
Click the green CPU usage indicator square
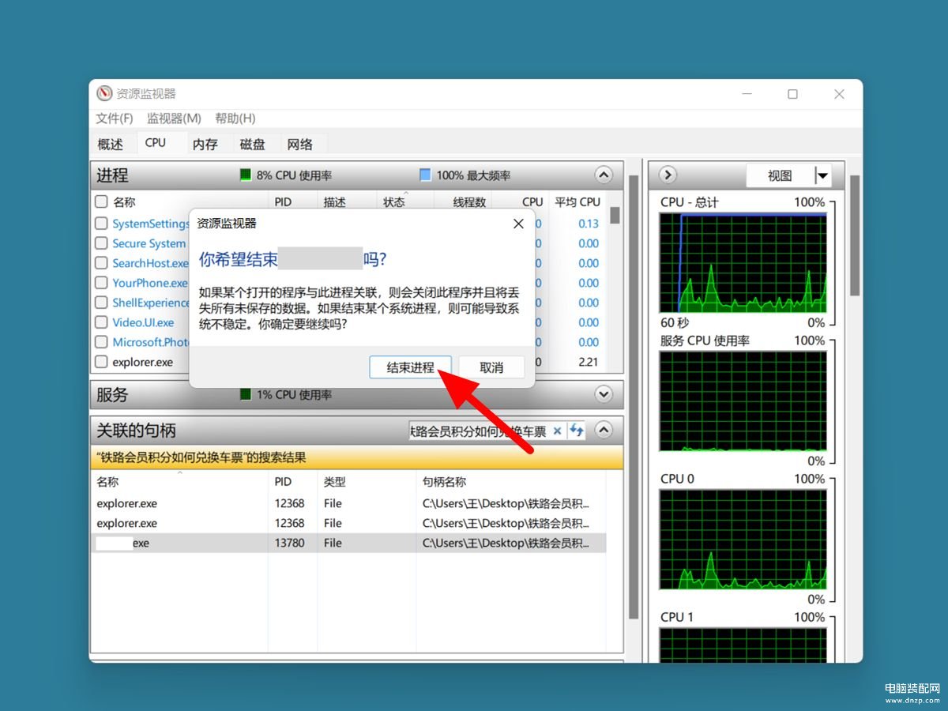[246, 175]
